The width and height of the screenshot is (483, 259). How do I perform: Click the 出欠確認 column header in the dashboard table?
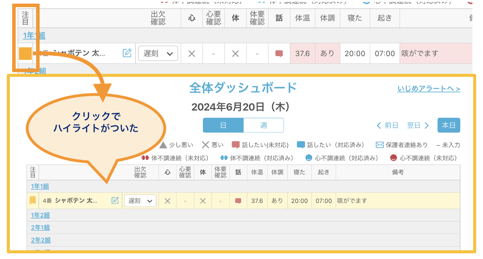point(140,172)
